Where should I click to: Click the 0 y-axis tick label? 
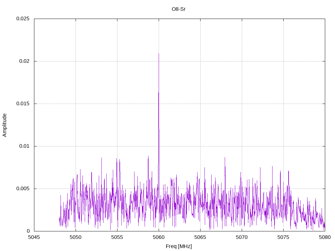coord(28,231)
